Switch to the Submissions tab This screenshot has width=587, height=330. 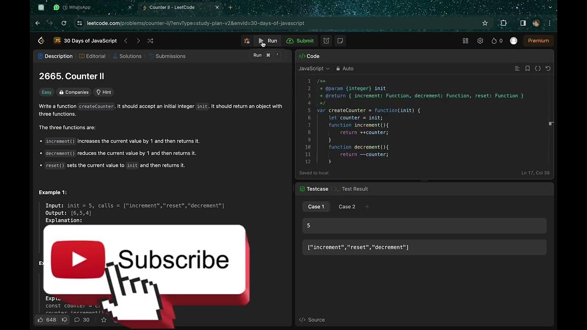[x=167, y=56]
